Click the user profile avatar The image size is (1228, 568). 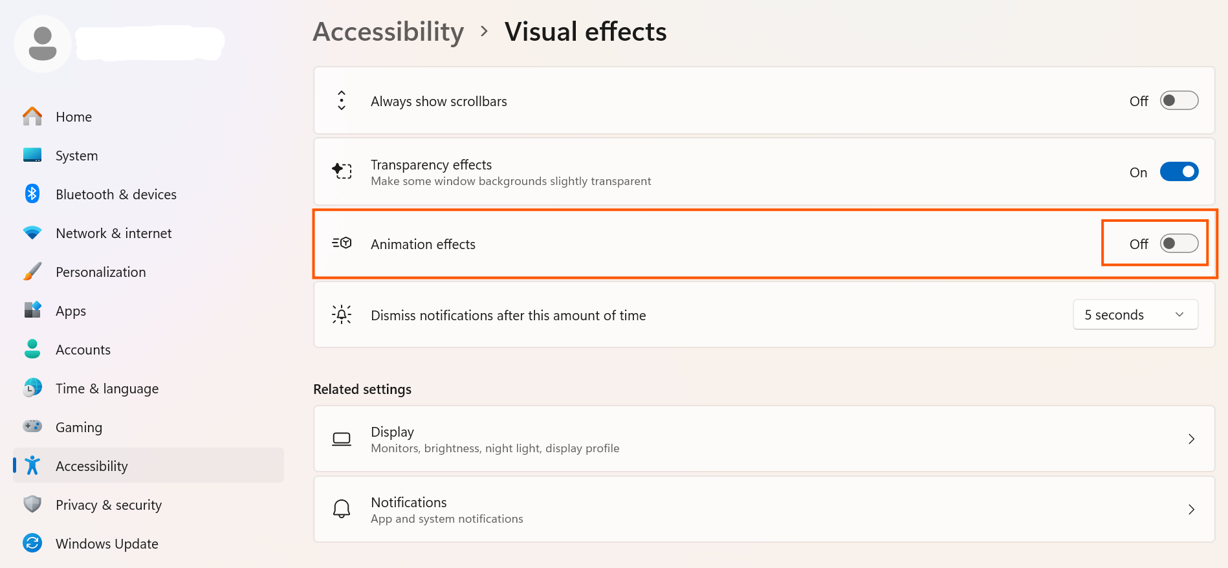point(43,44)
